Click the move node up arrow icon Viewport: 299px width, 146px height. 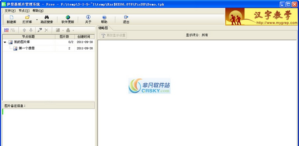click(x=24, y=30)
